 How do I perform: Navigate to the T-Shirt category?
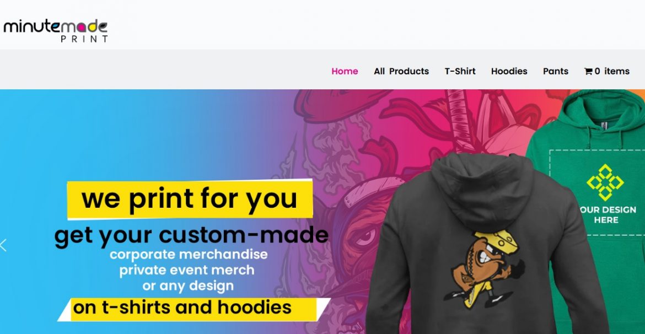click(x=460, y=71)
